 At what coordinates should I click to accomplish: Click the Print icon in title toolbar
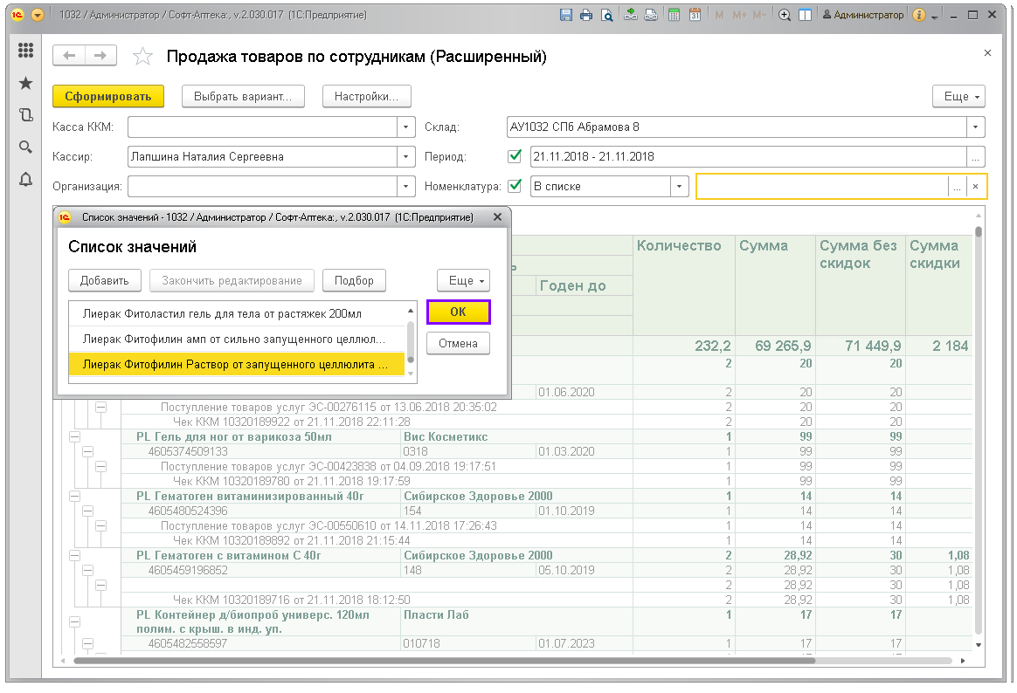coord(586,15)
